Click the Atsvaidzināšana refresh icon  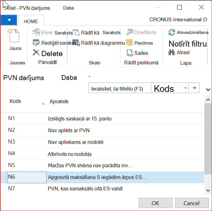(x=172, y=32)
